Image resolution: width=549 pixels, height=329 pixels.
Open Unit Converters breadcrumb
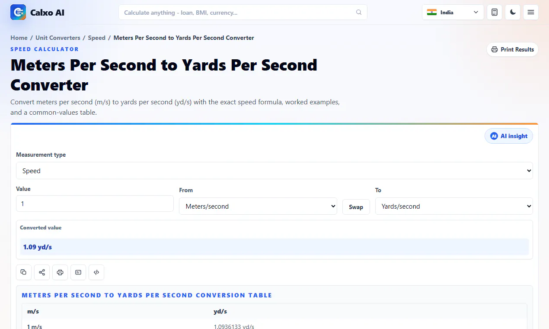coord(58,38)
